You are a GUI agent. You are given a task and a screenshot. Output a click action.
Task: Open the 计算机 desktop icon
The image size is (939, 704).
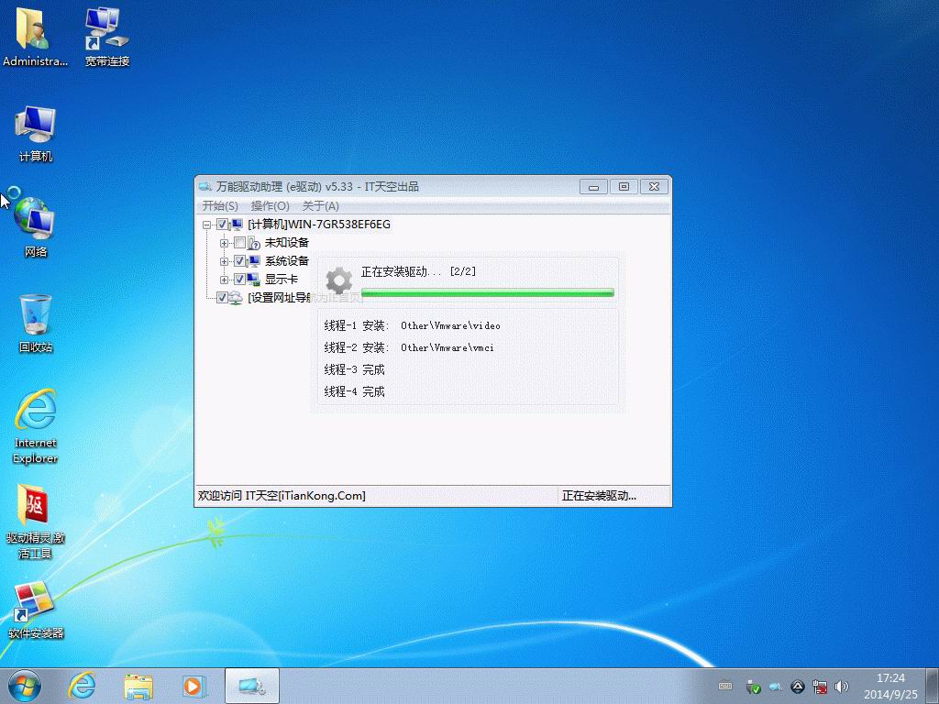point(36,133)
